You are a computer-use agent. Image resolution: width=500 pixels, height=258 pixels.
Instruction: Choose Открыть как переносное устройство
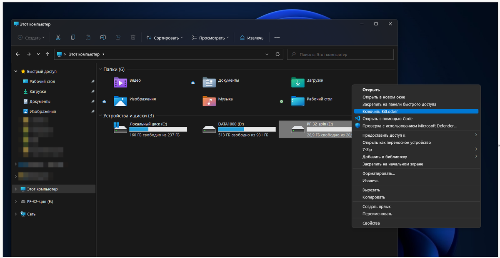pos(416,143)
